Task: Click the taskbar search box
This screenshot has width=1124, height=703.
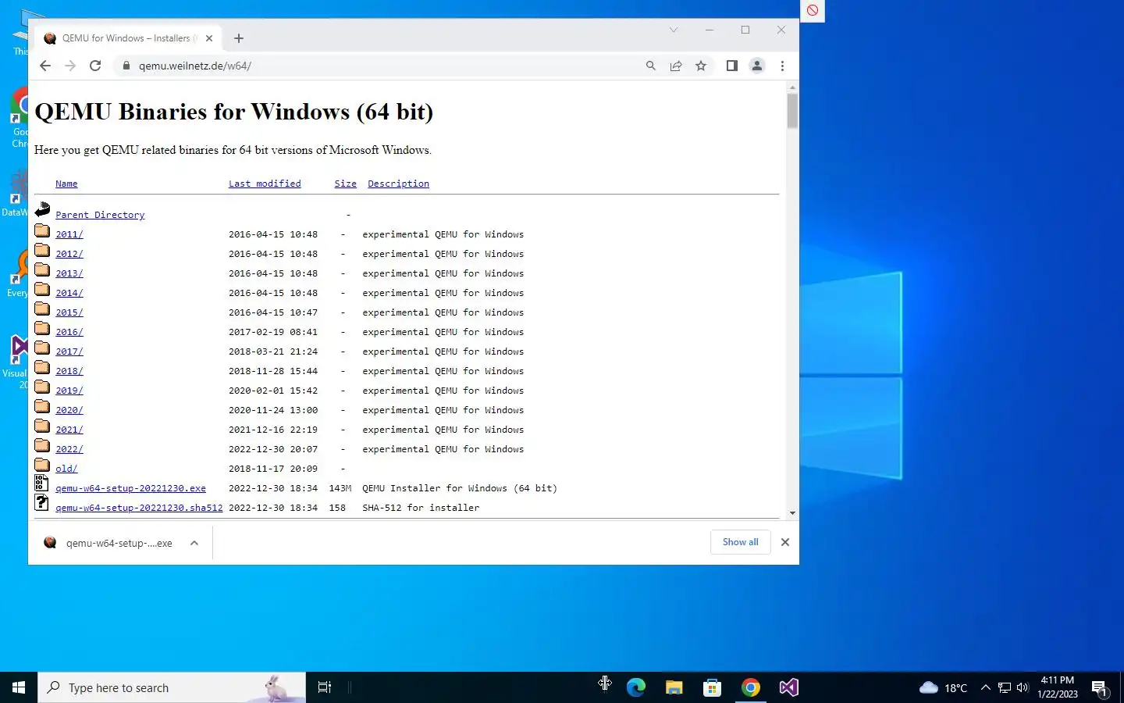Action: 172,687
